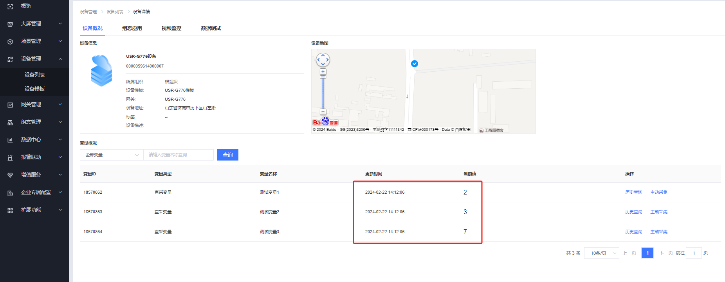Viewport: 725px width, 282px height.
Task: Click the 报警联动 alarm icon
Action: (10, 157)
